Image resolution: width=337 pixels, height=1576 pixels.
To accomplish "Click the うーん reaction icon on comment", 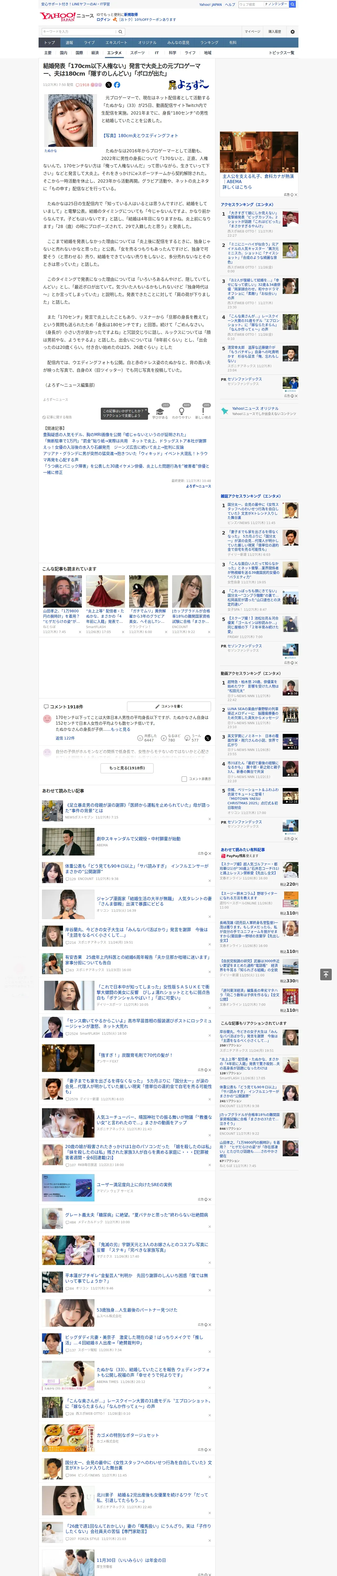I will tap(187, 738).
